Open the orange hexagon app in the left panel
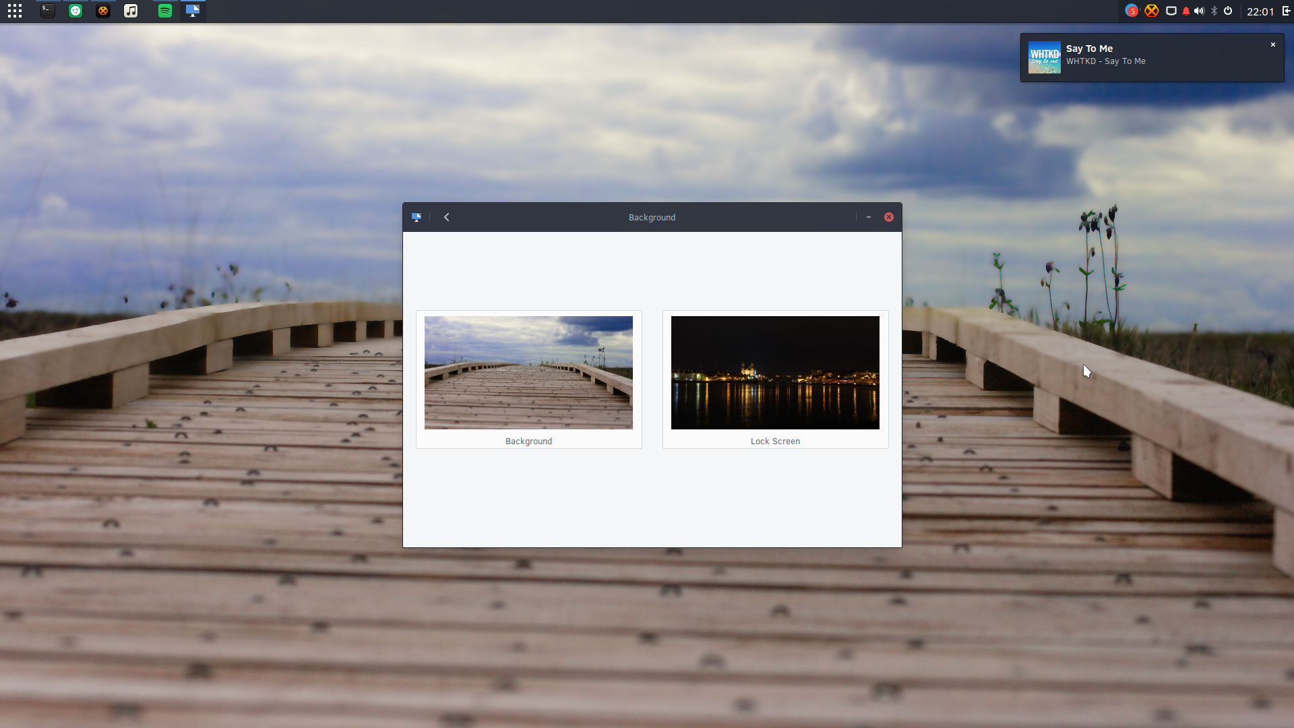1294x728 pixels. 103,11
